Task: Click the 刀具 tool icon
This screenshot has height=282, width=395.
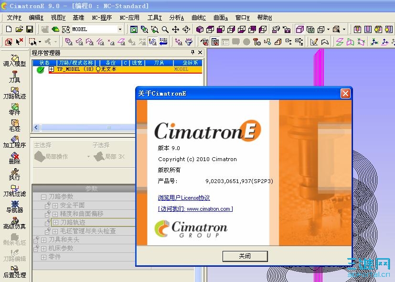Action: click(x=14, y=77)
